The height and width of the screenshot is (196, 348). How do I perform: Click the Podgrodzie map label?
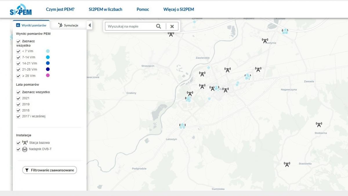tap(139, 168)
